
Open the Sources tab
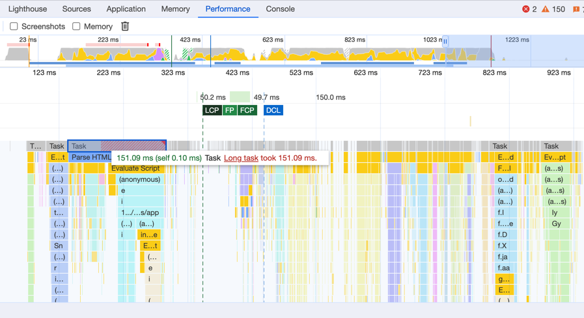76,9
